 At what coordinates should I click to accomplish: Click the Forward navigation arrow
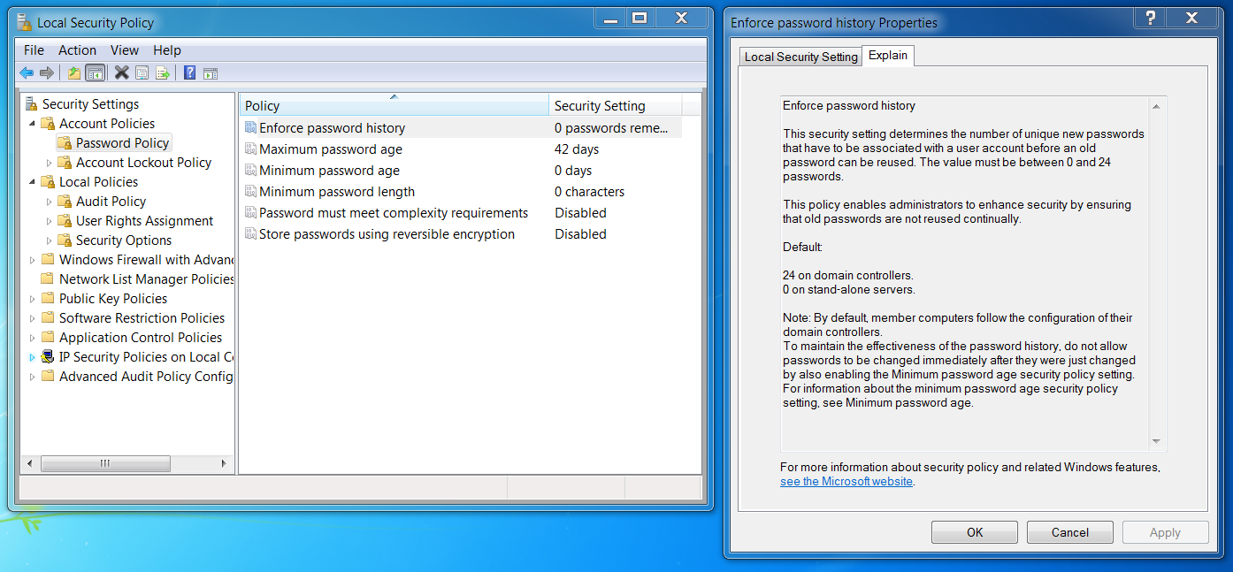click(47, 72)
